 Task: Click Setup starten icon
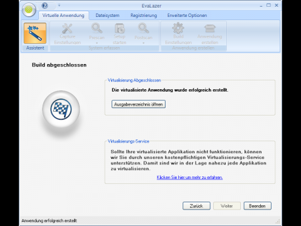(x=120, y=28)
